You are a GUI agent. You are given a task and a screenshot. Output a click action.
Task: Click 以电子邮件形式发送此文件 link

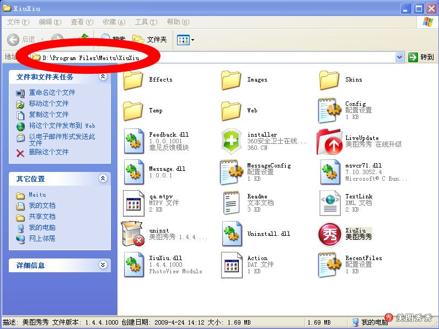[x=62, y=140]
